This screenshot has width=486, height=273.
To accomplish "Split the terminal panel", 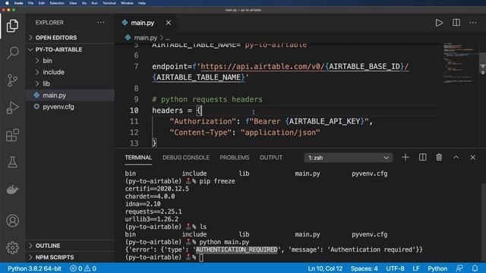I will click(x=422, y=158).
